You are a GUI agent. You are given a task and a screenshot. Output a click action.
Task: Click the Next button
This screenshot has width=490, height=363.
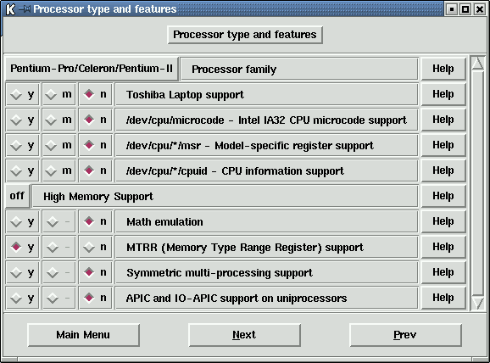coord(244,335)
